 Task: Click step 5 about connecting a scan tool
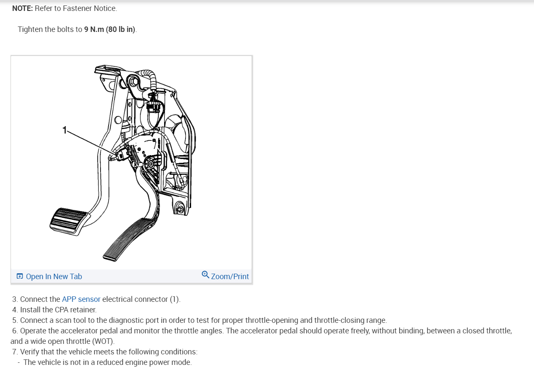(199, 320)
